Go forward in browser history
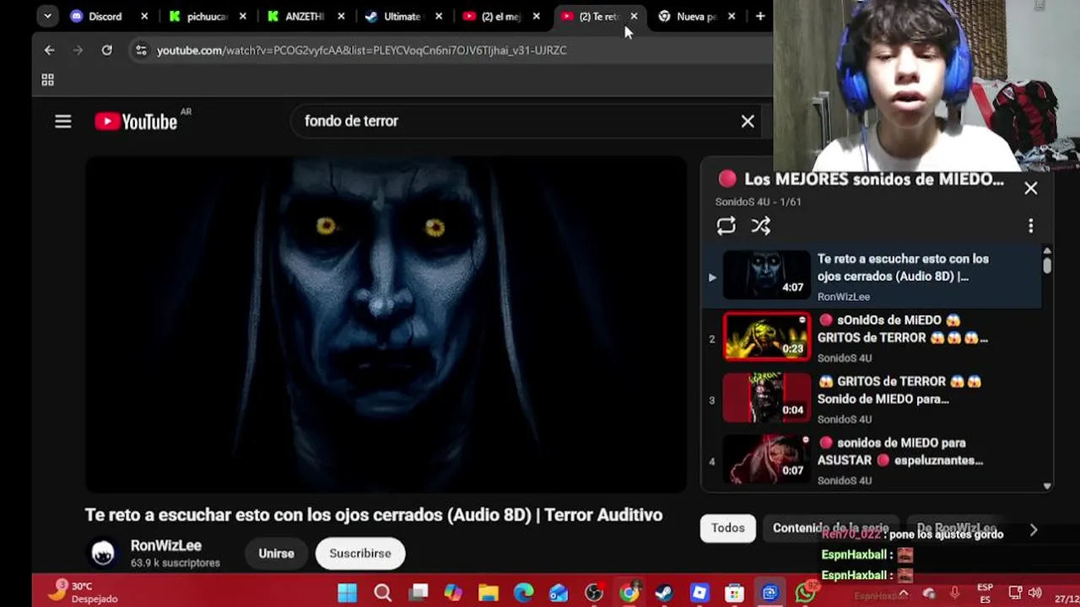The image size is (1080, 607). point(78,51)
